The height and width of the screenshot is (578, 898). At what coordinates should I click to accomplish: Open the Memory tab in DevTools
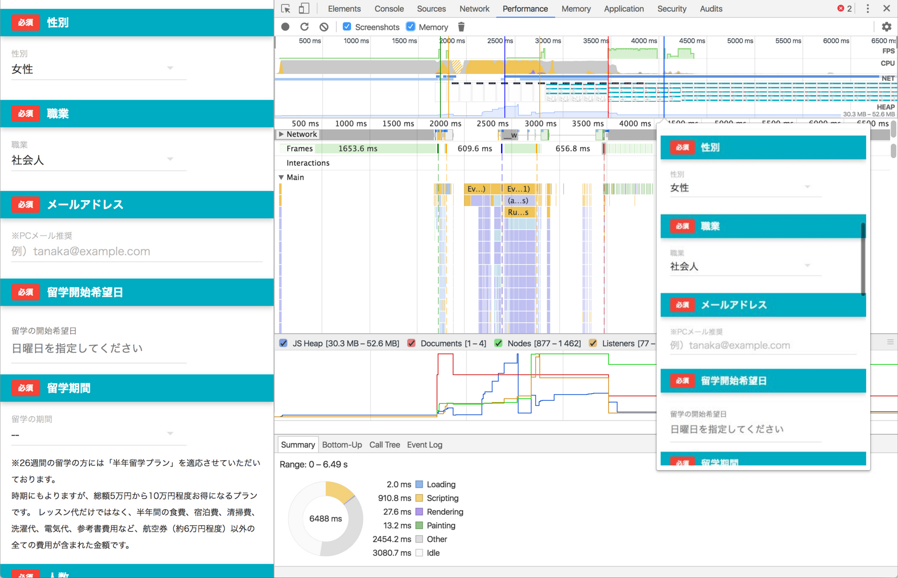pyautogui.click(x=576, y=9)
